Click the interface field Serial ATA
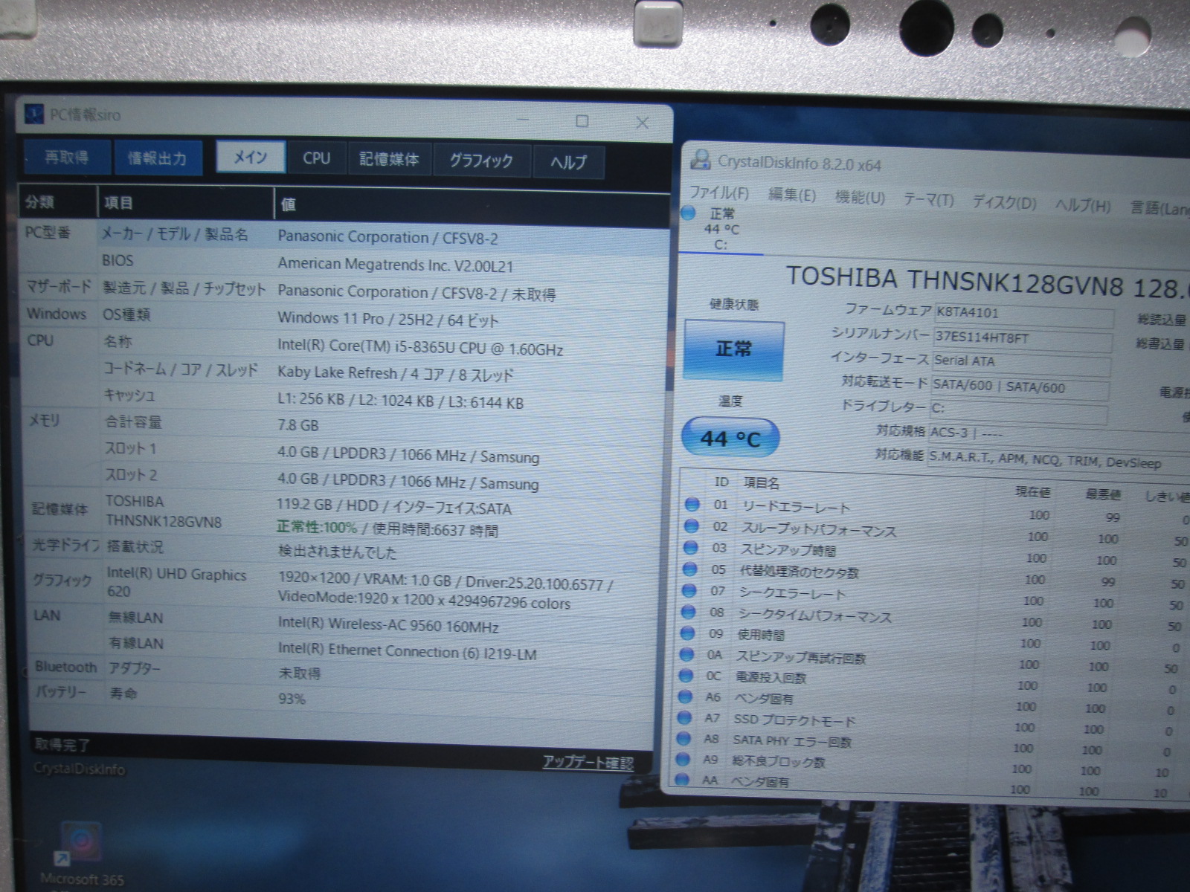This screenshot has height=892, width=1190. pyautogui.click(x=1020, y=363)
